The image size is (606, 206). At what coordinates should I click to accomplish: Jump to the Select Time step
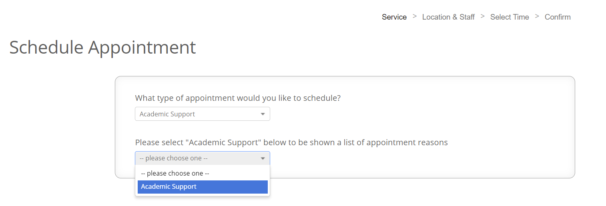[510, 17]
